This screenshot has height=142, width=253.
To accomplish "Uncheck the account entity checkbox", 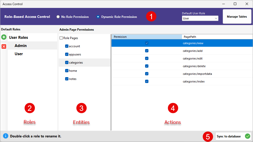I will coord(67,46).
